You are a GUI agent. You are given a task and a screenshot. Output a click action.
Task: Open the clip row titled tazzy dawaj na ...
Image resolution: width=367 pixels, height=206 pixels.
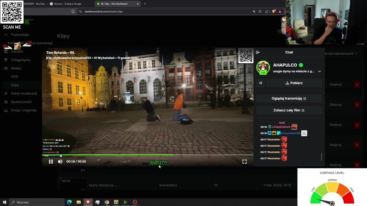coord(103,185)
